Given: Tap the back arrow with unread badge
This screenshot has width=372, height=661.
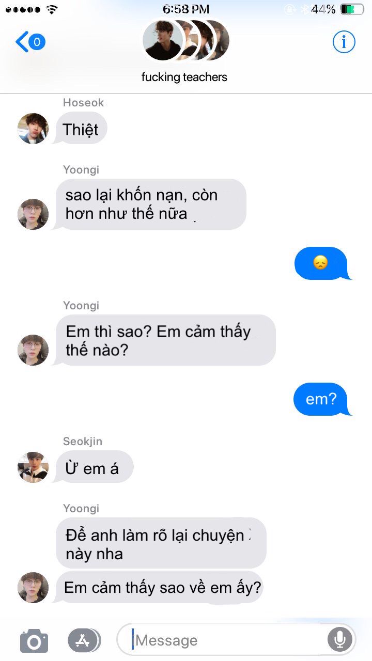Looking at the screenshot, I should [x=30, y=42].
